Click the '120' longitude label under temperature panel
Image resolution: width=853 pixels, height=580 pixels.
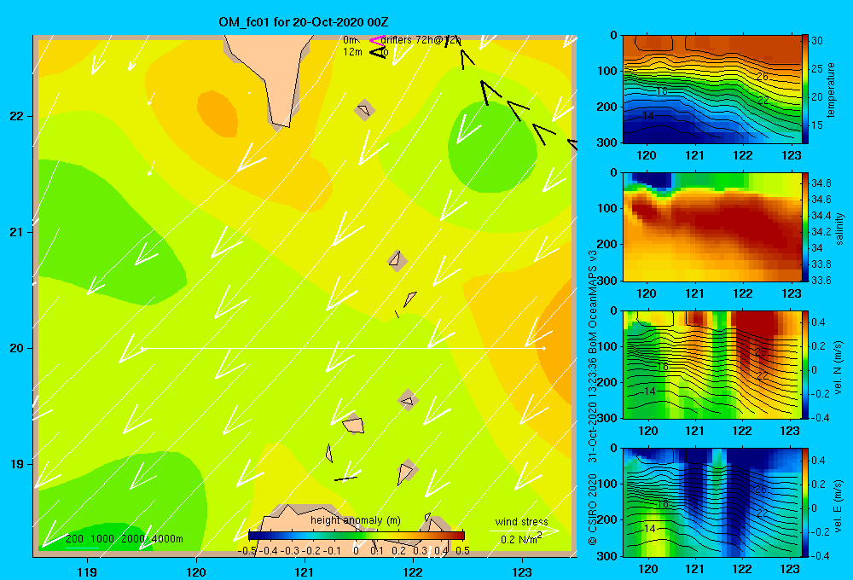(647, 155)
